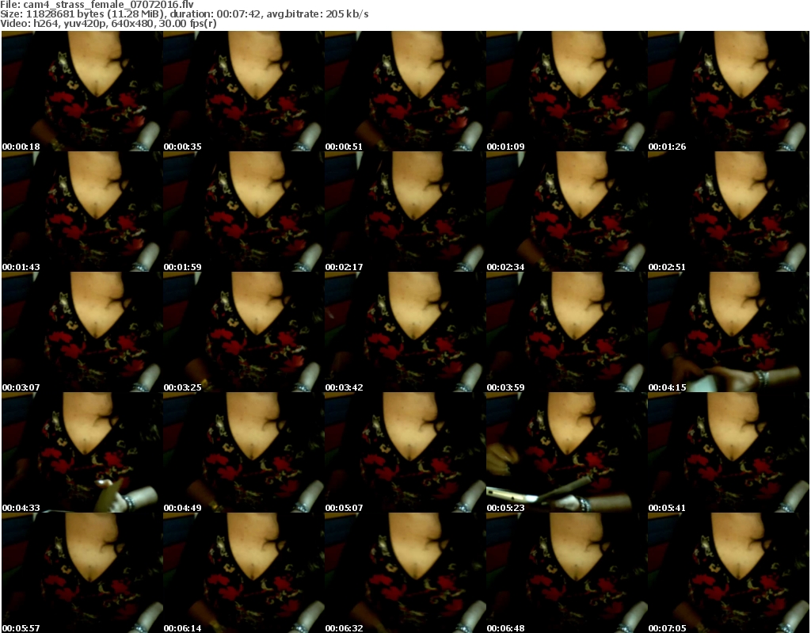Screen dimensions: 811x633
Task: Choose the thumbnail at 00:01:59
Action: (244, 212)
